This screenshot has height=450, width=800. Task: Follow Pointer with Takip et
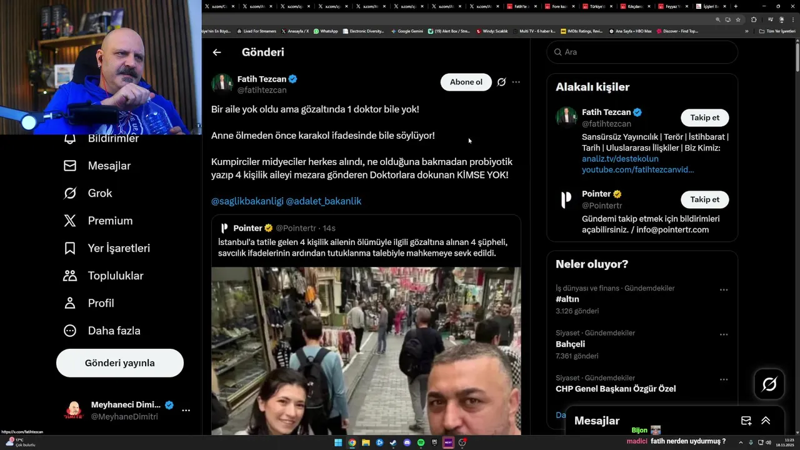click(x=705, y=199)
